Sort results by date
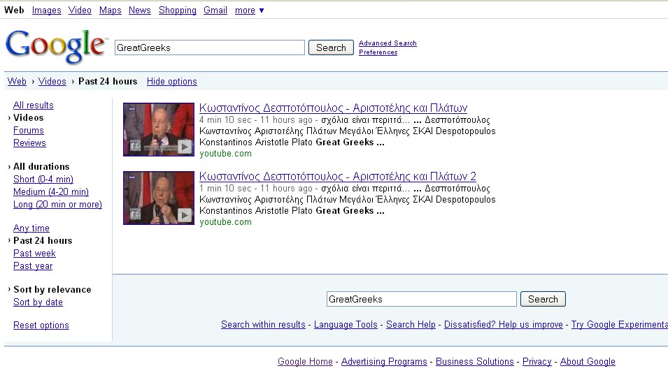668x387 pixels. coord(38,302)
